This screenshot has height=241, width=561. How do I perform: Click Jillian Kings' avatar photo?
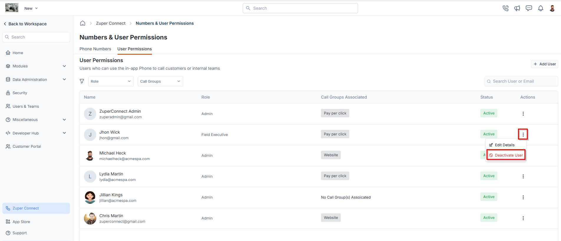point(90,197)
